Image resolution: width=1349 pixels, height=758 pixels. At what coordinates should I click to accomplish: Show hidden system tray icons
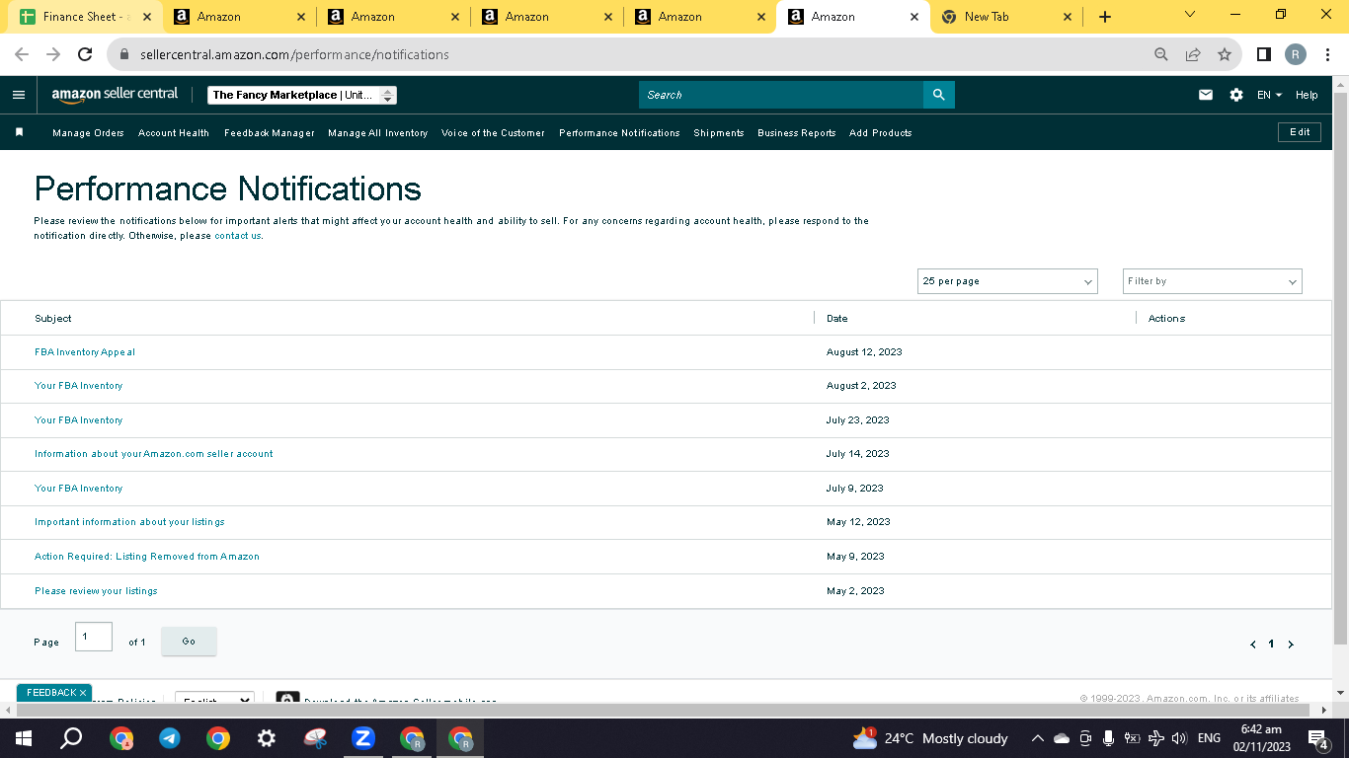pos(1037,738)
